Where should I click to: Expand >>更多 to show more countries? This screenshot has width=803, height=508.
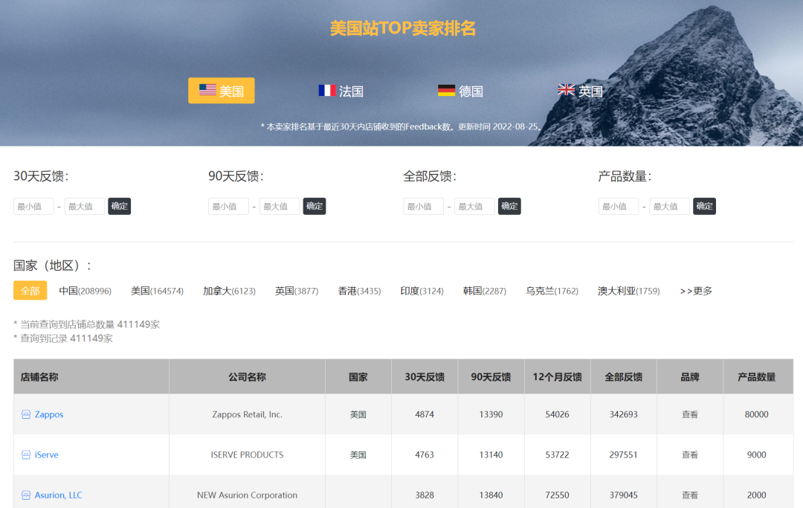[x=694, y=291]
